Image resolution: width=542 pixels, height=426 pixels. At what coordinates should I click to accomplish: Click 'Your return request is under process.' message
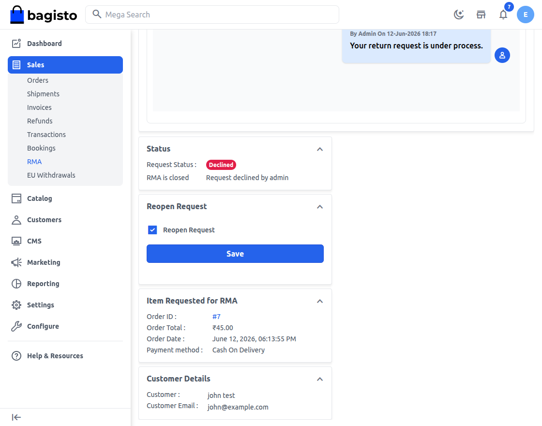(x=416, y=46)
